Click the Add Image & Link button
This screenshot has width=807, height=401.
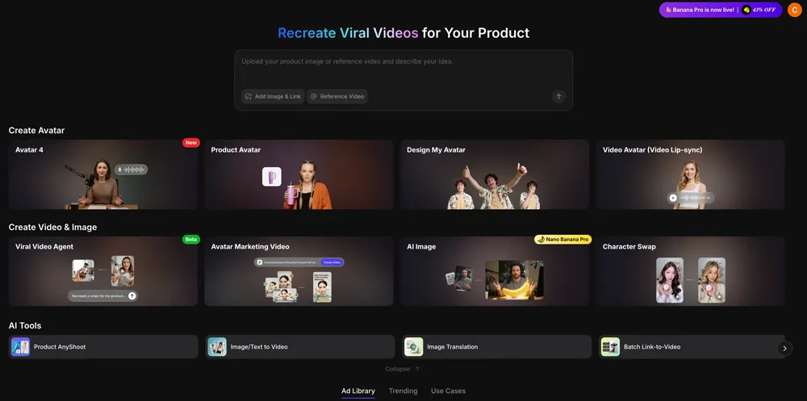(x=273, y=96)
